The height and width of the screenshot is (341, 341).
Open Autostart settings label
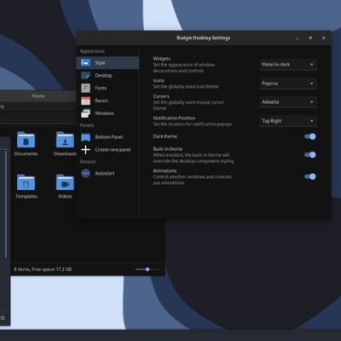pos(105,173)
